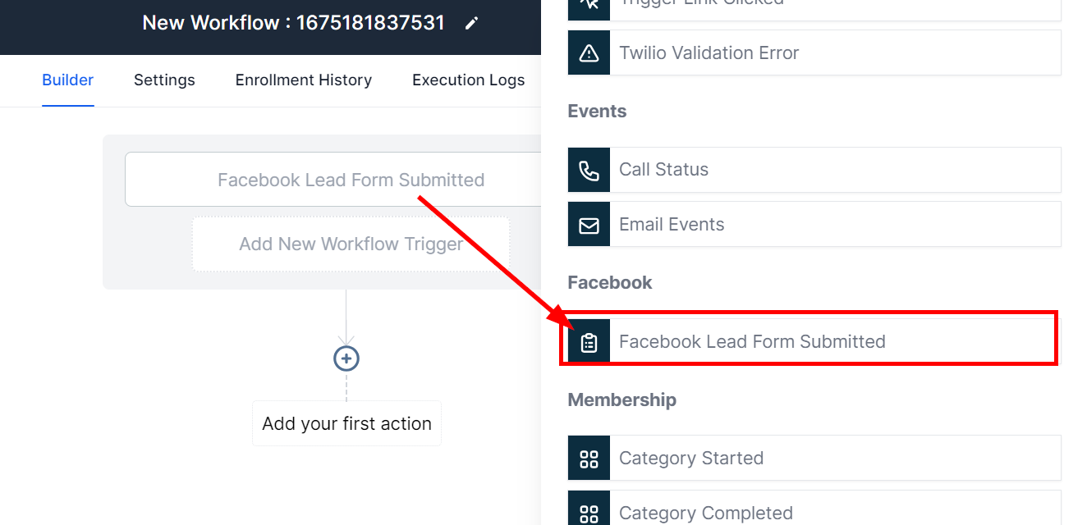
Task: Click the Email Events envelope icon
Action: coord(589,225)
